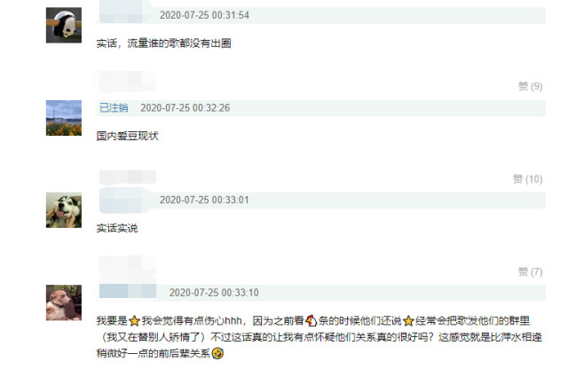Open the panda avatar profile picture
This screenshot has height=385, width=568.
[x=64, y=25]
